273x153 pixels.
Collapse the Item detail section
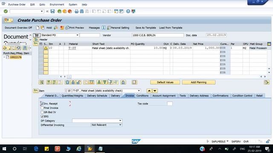pyautogui.click(x=36, y=91)
